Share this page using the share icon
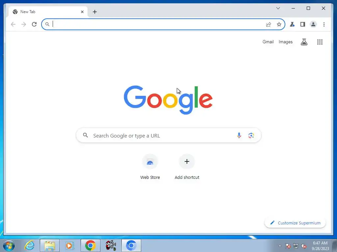This screenshot has height=252, width=337. click(269, 24)
